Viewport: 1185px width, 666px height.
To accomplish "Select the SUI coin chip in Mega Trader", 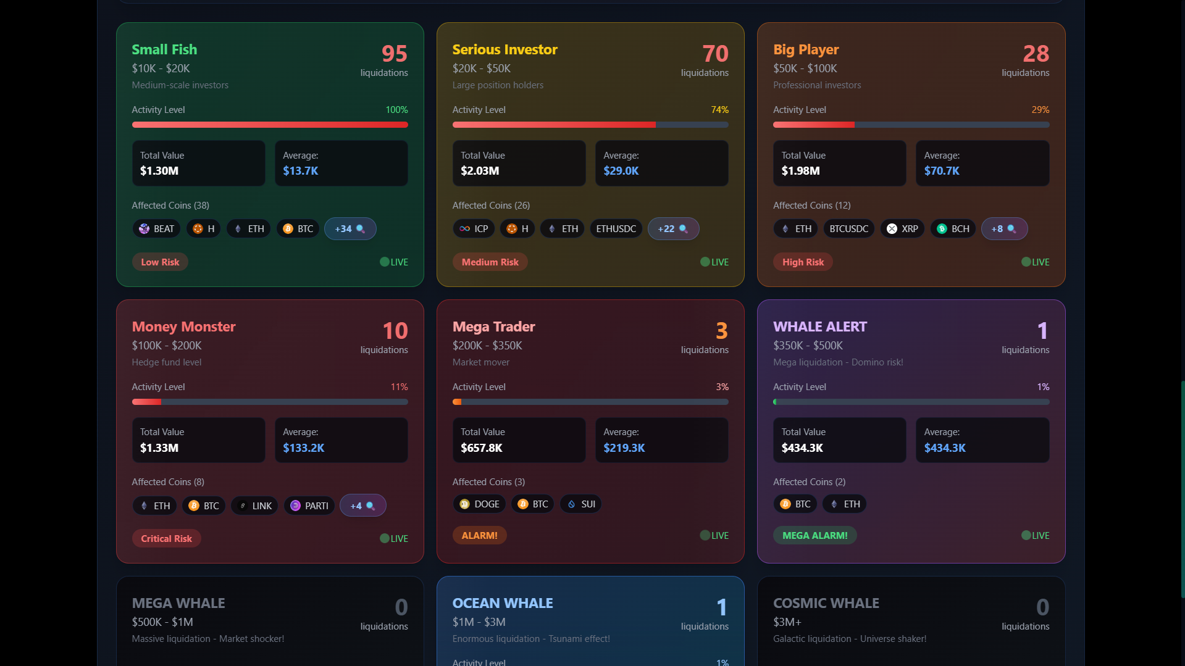I will (580, 504).
